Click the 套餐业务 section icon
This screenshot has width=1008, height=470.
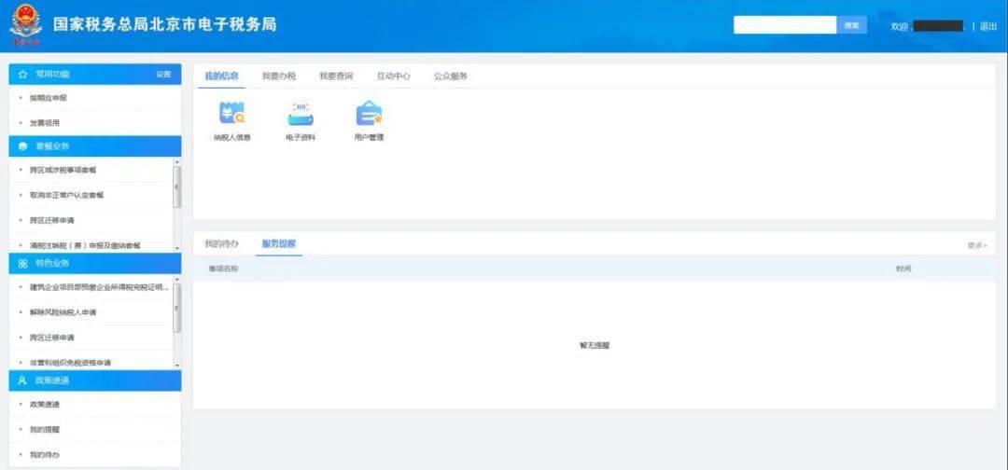(x=23, y=146)
